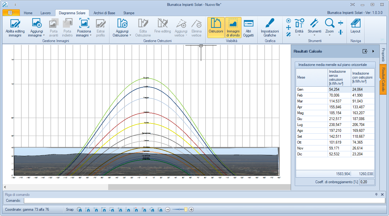Click the Aggiungi immagine button
Image resolution: width=389 pixels, height=216 pixels.
(37, 24)
